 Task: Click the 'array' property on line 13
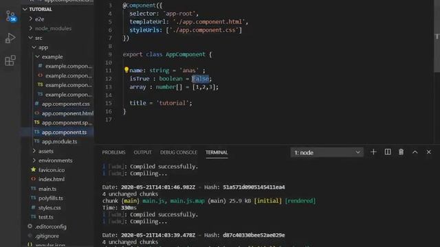(x=137, y=87)
